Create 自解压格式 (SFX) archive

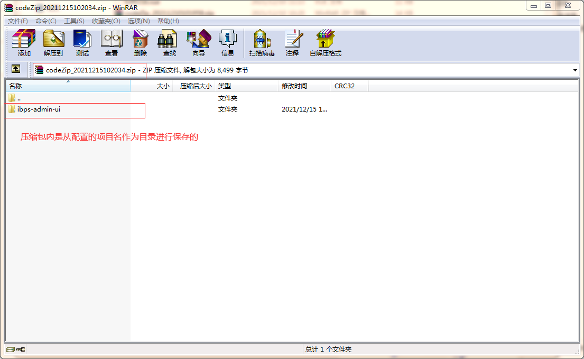[x=325, y=43]
